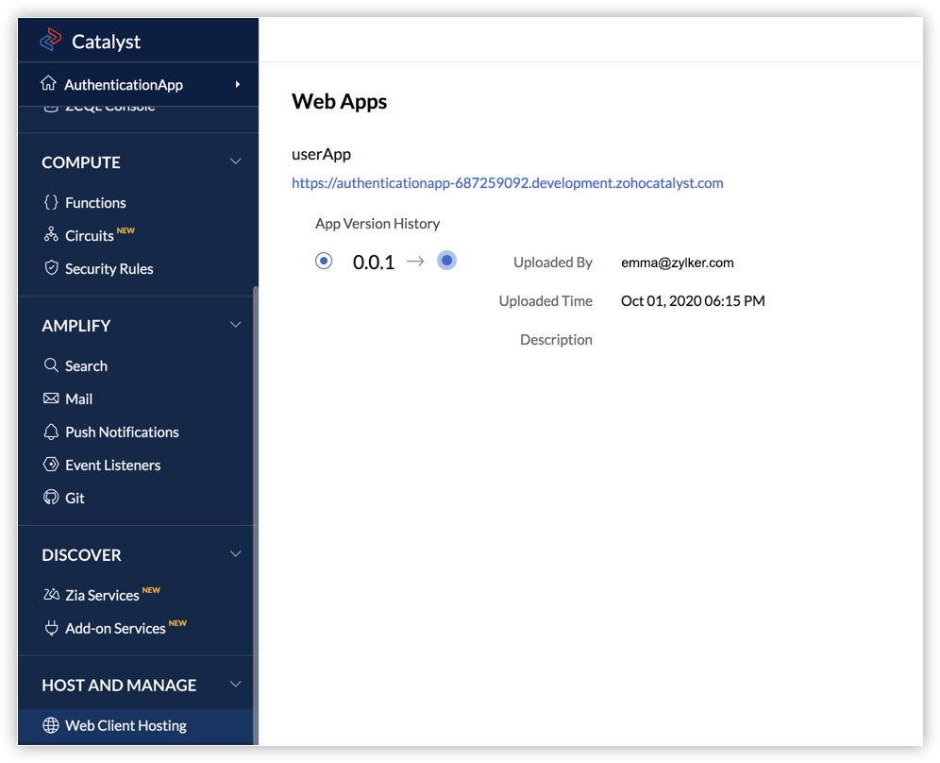Open Web Client Hosting menu item

tap(126, 725)
